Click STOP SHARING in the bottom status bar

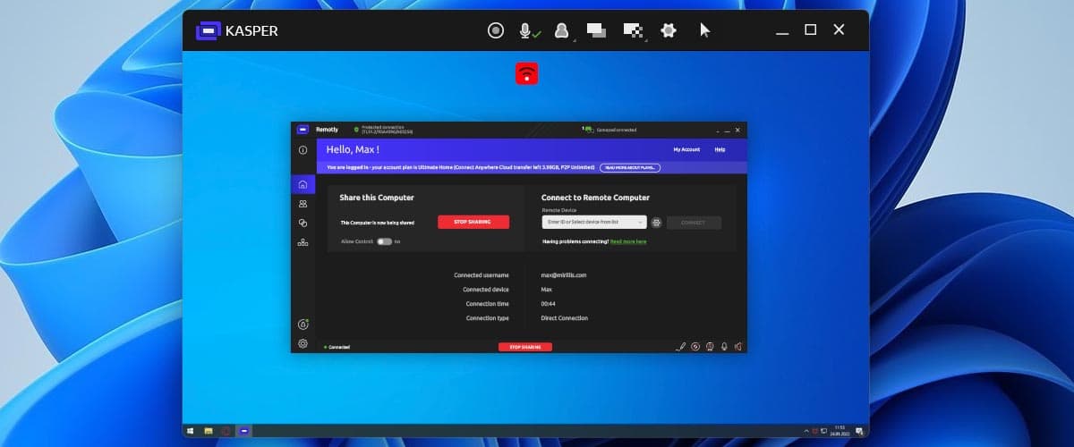pyautogui.click(x=525, y=347)
